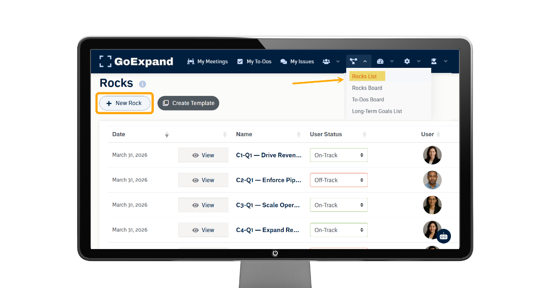The width and height of the screenshot is (551, 288).
Task: Open the user profile icon menu
Action: [433, 61]
